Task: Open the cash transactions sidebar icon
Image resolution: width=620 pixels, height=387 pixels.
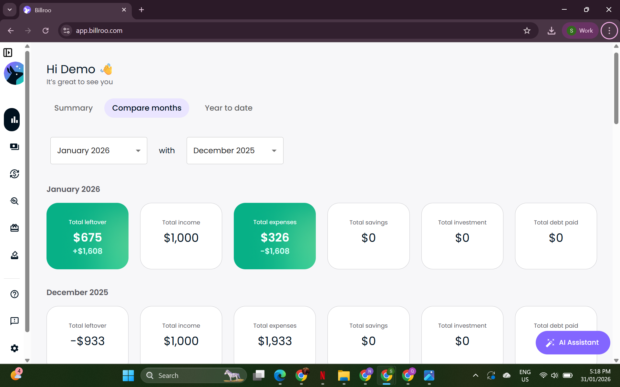Action: point(14,147)
